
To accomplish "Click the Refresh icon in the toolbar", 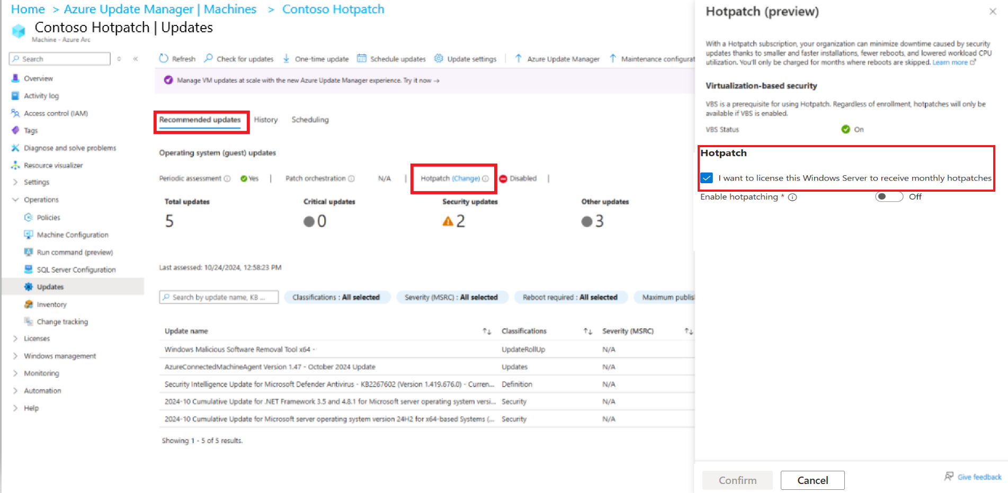I will 176,59.
